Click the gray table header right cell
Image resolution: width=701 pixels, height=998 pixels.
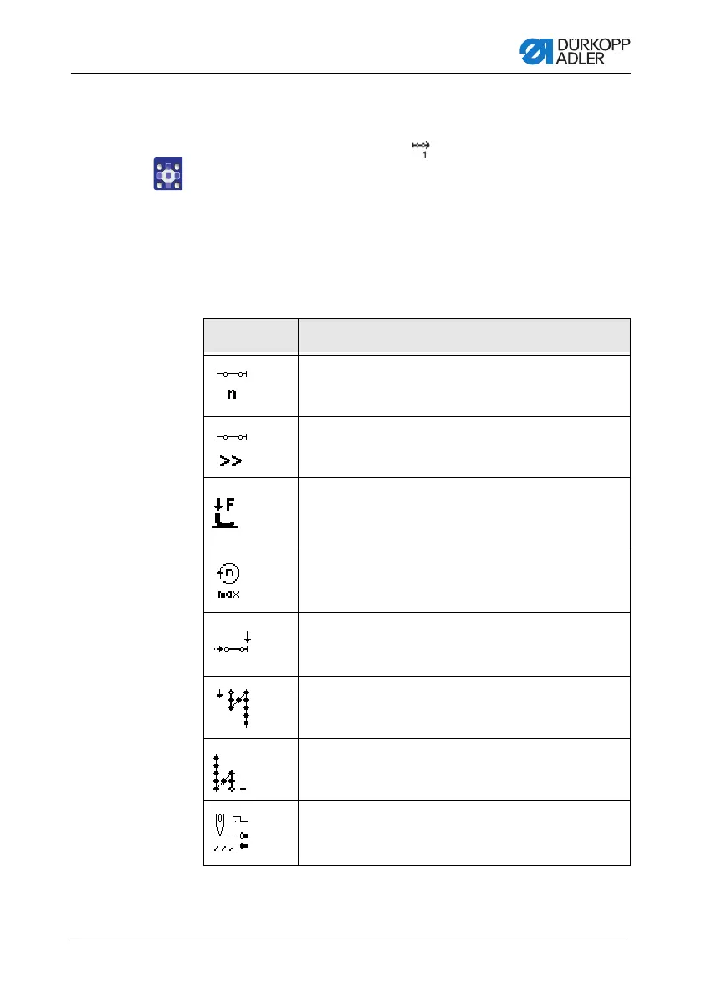pos(463,337)
